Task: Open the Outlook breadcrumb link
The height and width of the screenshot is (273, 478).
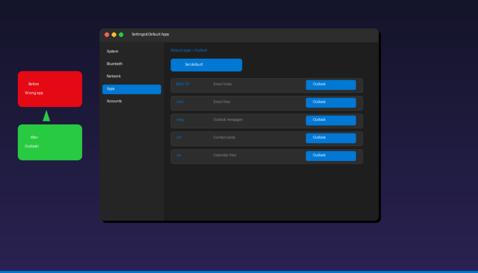Action: click(x=201, y=50)
